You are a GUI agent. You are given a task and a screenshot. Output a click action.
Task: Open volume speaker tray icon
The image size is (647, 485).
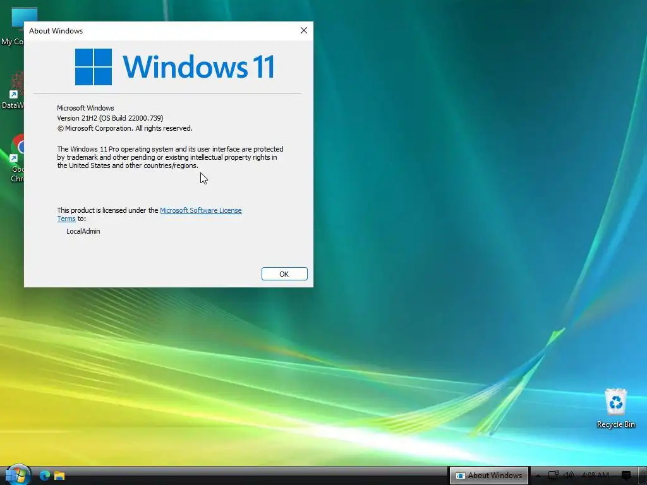[569, 476]
